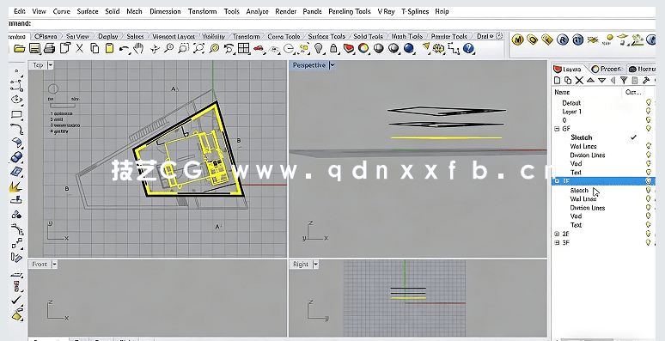
Task: Toggle the 1F layer visibility bulb
Action: pyautogui.click(x=648, y=181)
